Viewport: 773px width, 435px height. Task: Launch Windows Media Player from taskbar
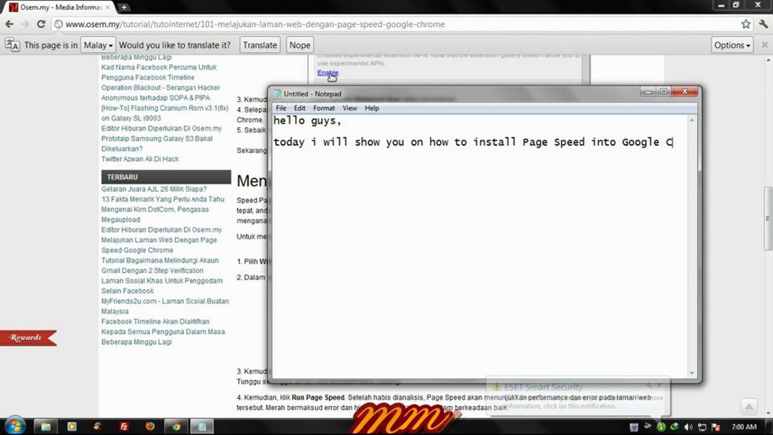coord(72,427)
